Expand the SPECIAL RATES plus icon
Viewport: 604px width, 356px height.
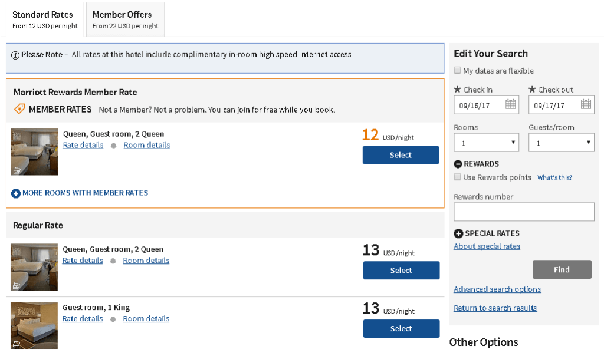click(x=458, y=233)
